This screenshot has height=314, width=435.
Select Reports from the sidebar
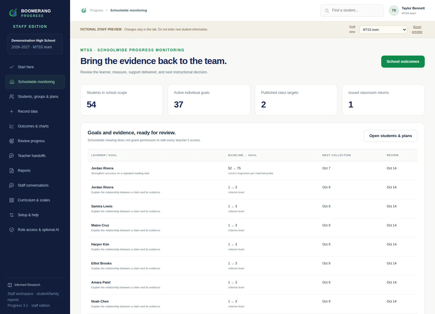[35, 171]
